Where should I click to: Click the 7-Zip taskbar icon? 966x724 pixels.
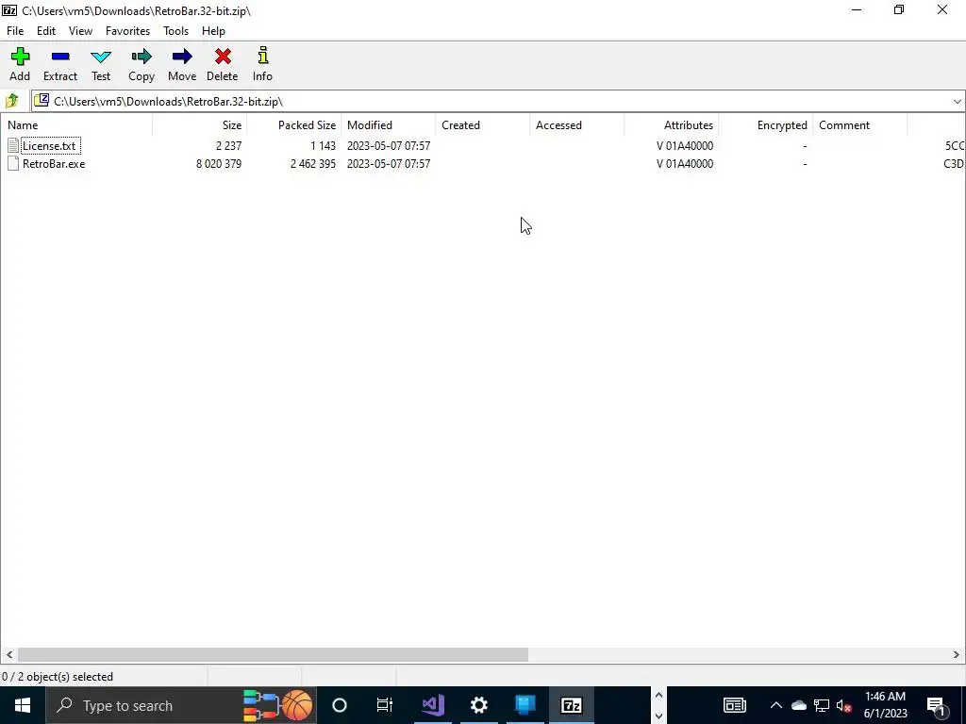click(571, 705)
